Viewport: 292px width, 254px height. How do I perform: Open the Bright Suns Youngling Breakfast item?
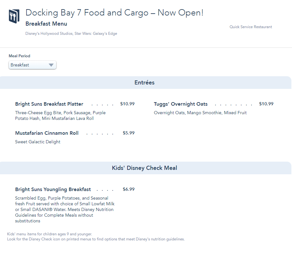click(x=53, y=189)
